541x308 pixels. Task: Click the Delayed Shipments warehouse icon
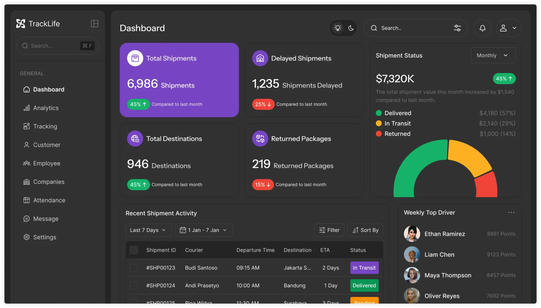point(260,58)
